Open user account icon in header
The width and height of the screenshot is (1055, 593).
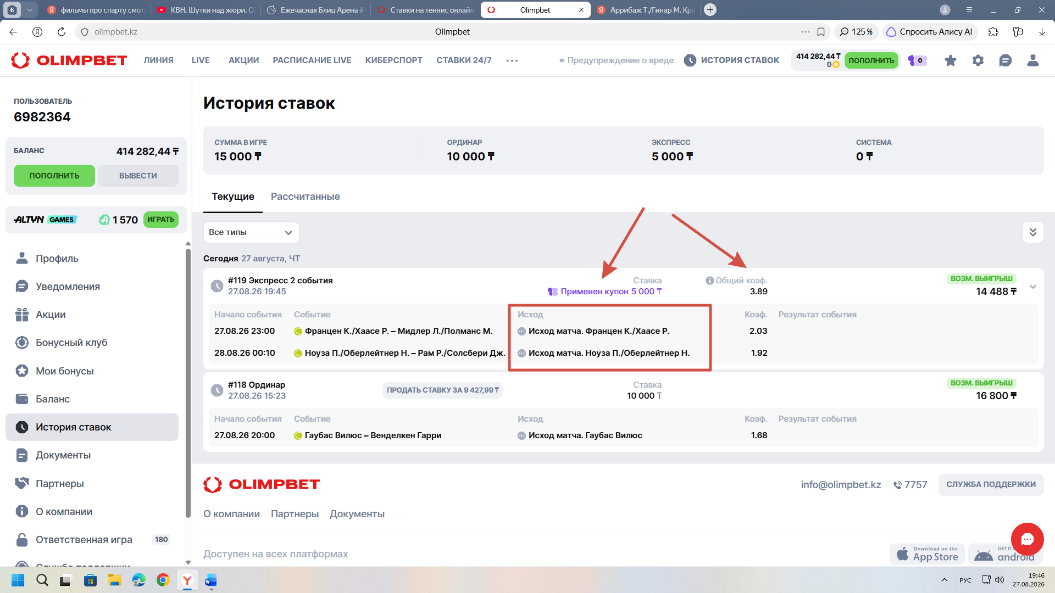pyautogui.click(x=1033, y=60)
